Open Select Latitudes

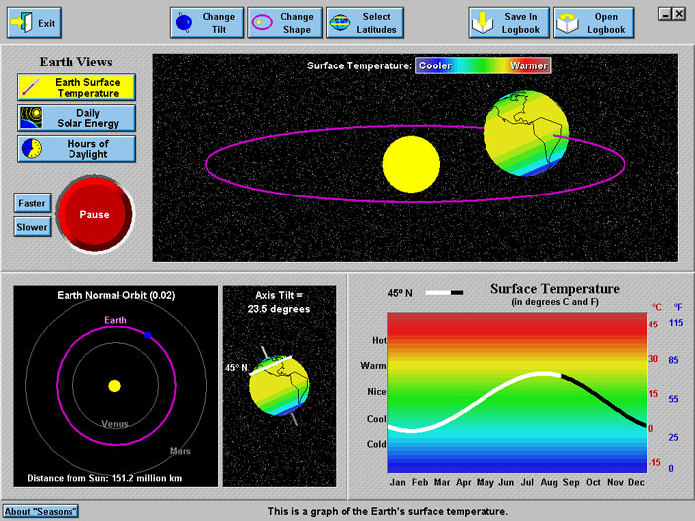364,23
